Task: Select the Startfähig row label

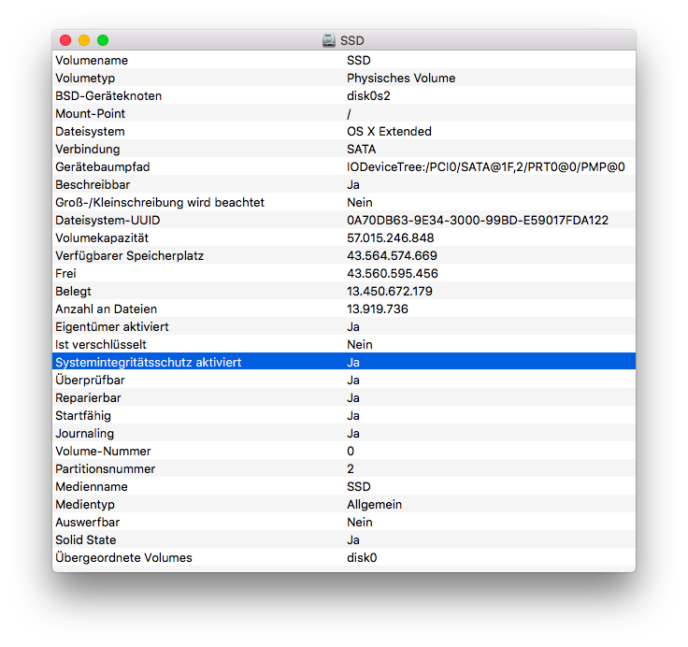Action: click(83, 416)
